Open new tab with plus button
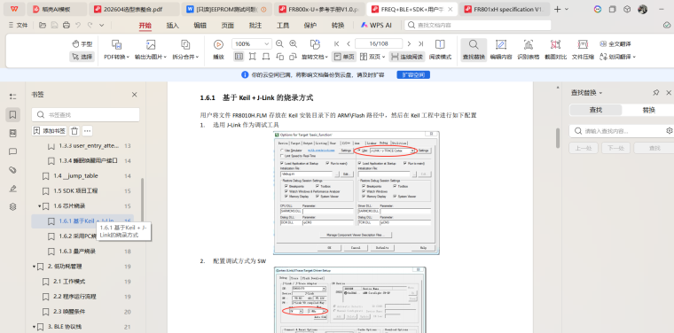 tap(558, 9)
